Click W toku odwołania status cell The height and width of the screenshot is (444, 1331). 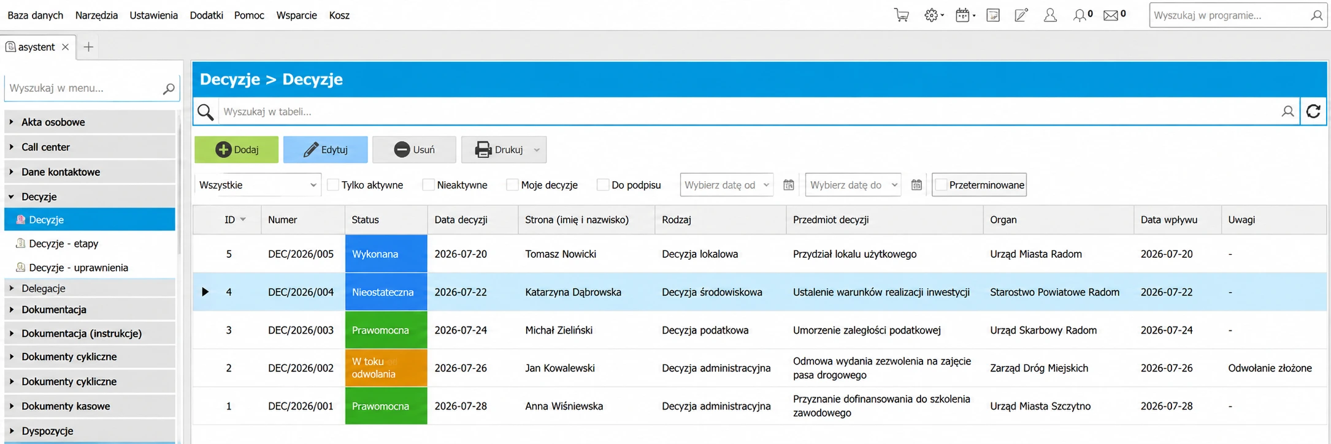[x=386, y=368]
